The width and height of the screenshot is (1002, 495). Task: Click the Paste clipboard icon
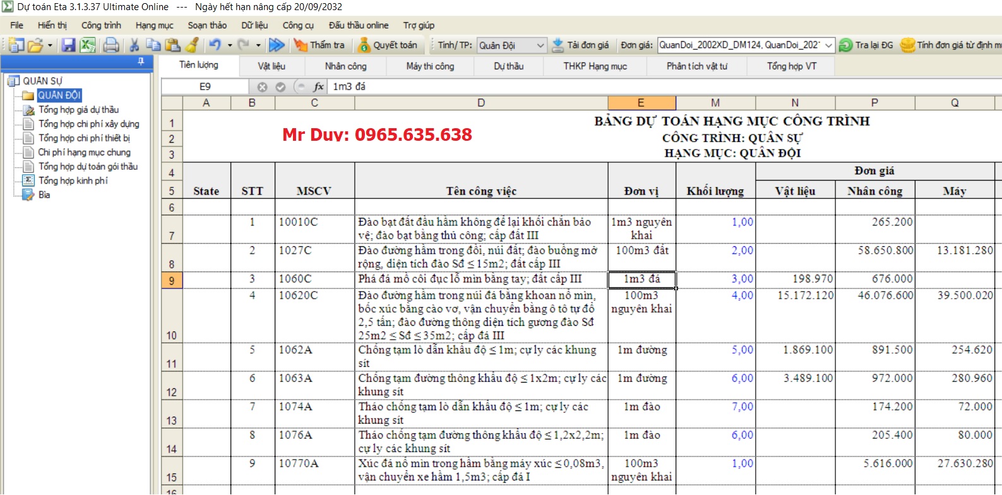pyautogui.click(x=172, y=45)
